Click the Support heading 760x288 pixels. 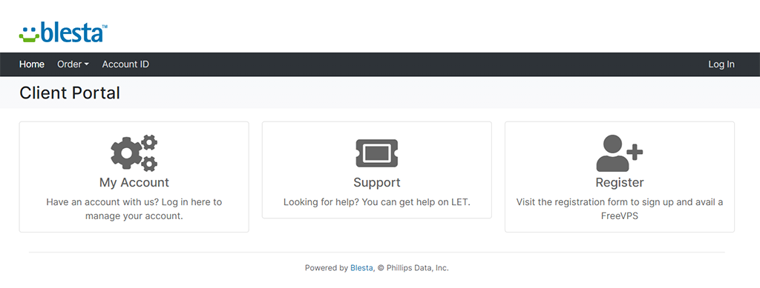[x=376, y=183]
